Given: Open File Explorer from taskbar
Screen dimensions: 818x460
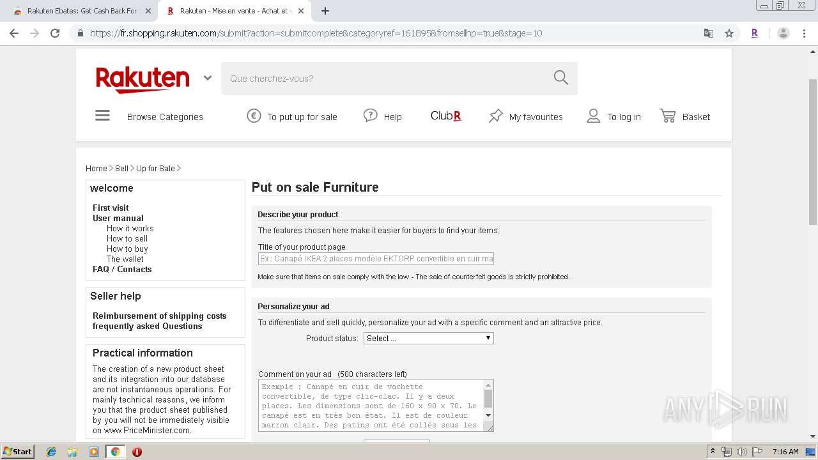Looking at the screenshot, I should click(72, 452).
